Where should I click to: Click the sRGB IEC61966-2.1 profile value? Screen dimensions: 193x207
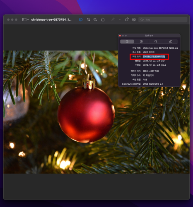pos(153,84)
